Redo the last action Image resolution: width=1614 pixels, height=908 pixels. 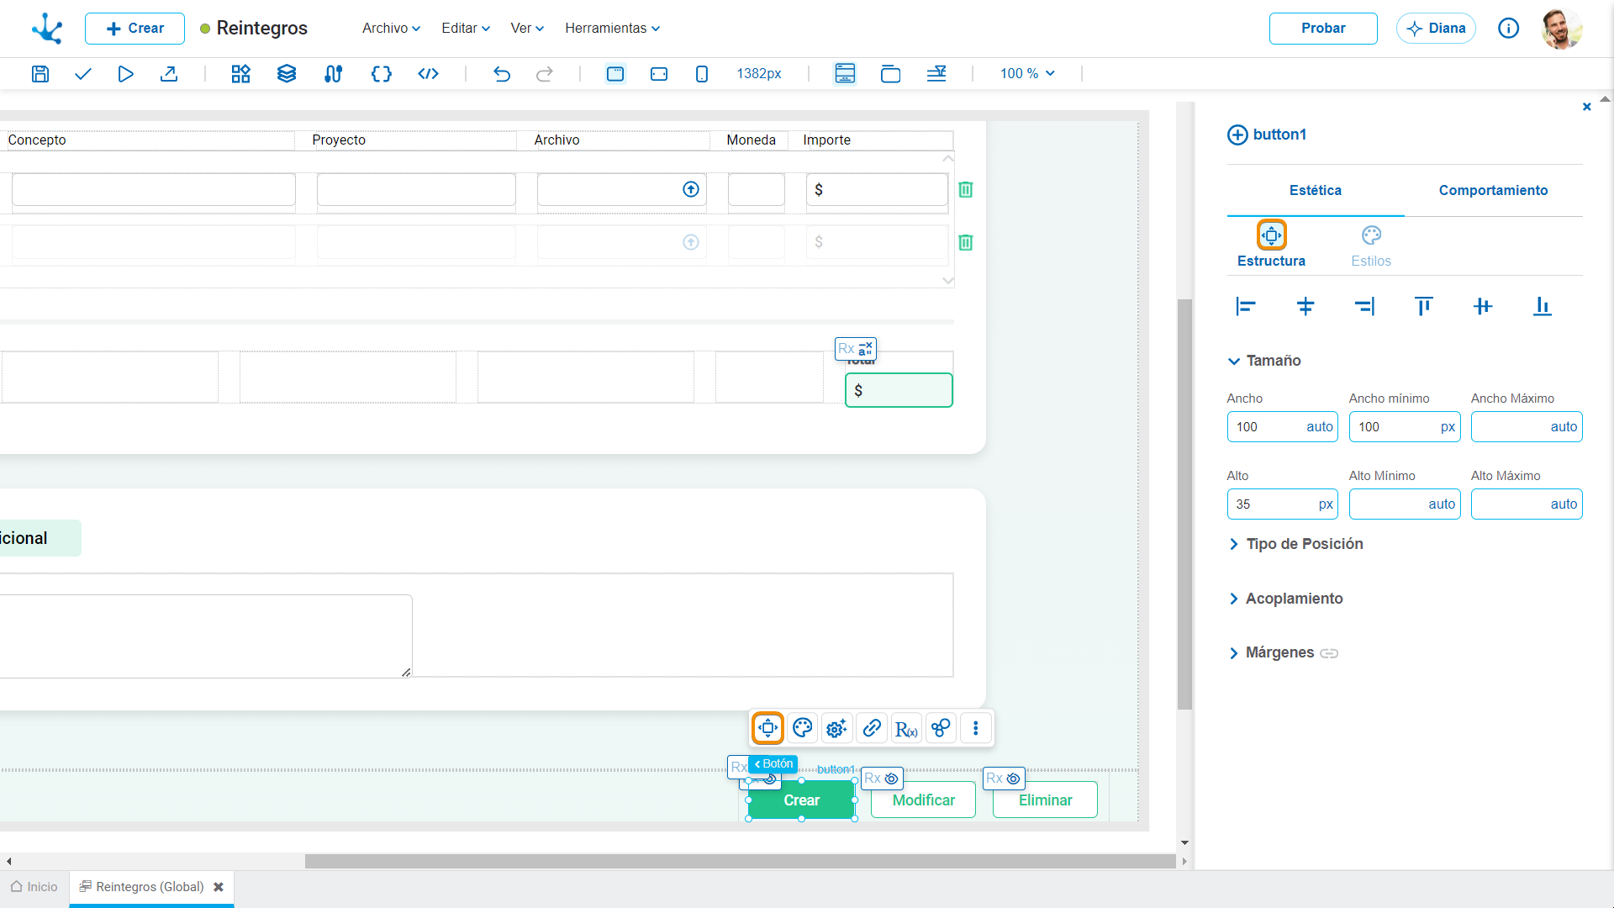point(545,74)
